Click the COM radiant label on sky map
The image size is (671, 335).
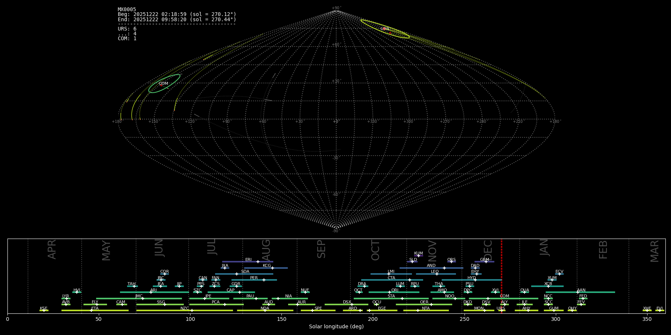[x=163, y=84]
